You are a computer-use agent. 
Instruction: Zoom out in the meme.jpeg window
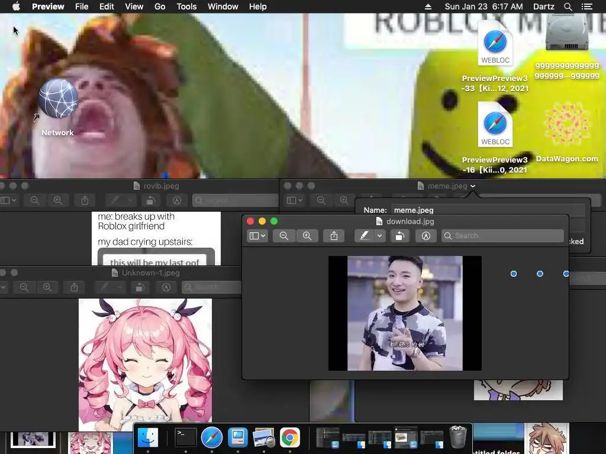(321, 200)
